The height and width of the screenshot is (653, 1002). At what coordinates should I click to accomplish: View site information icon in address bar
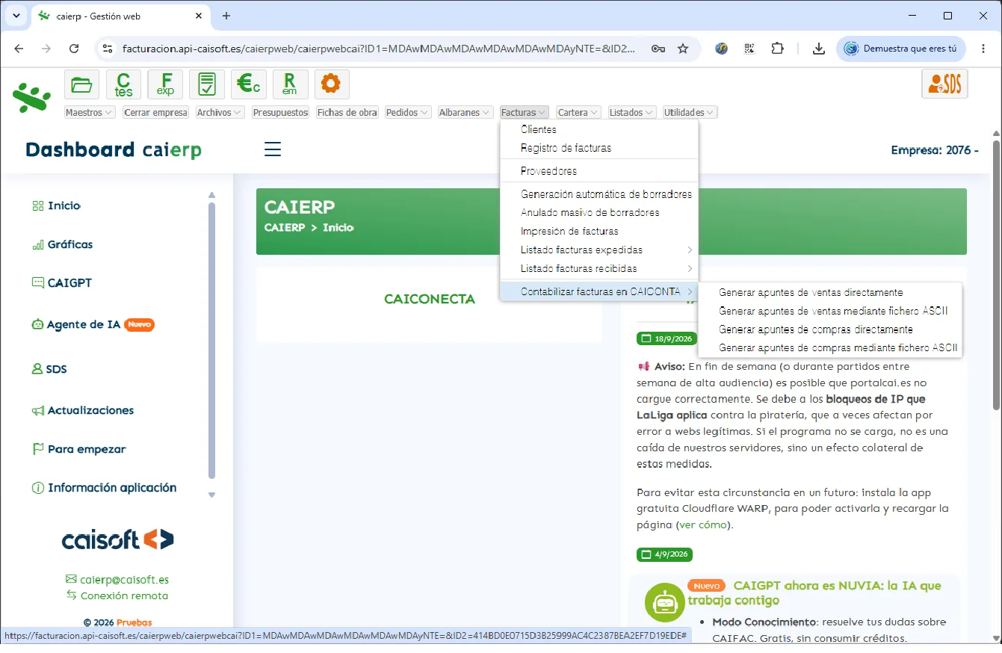pyautogui.click(x=108, y=49)
